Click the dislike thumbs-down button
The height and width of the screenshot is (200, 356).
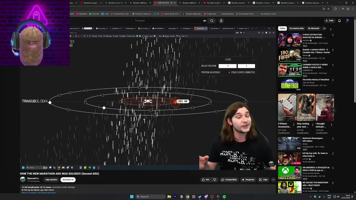pos(214,180)
